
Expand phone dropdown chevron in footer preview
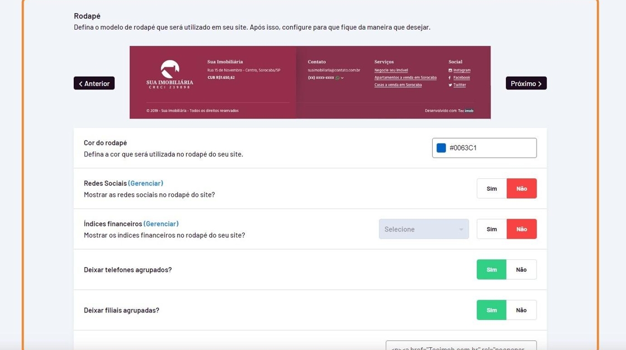coord(342,78)
